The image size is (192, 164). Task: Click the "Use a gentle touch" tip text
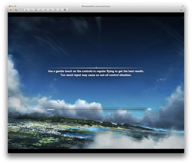(x=96, y=71)
